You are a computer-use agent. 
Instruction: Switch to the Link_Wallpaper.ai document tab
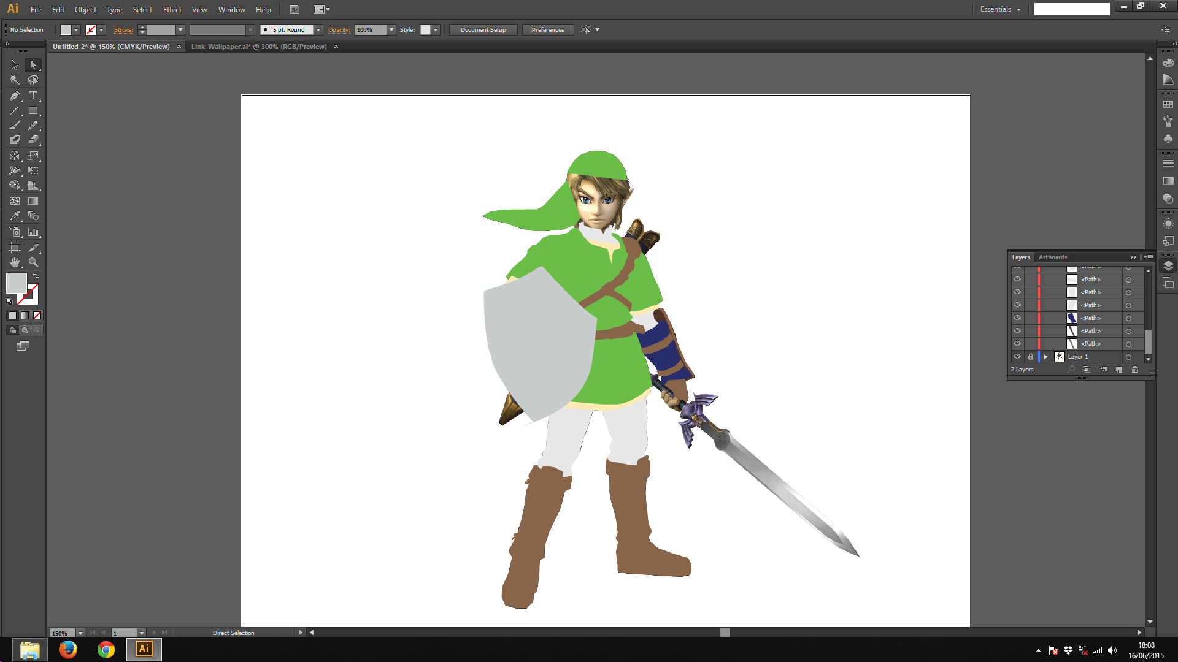[x=259, y=47]
